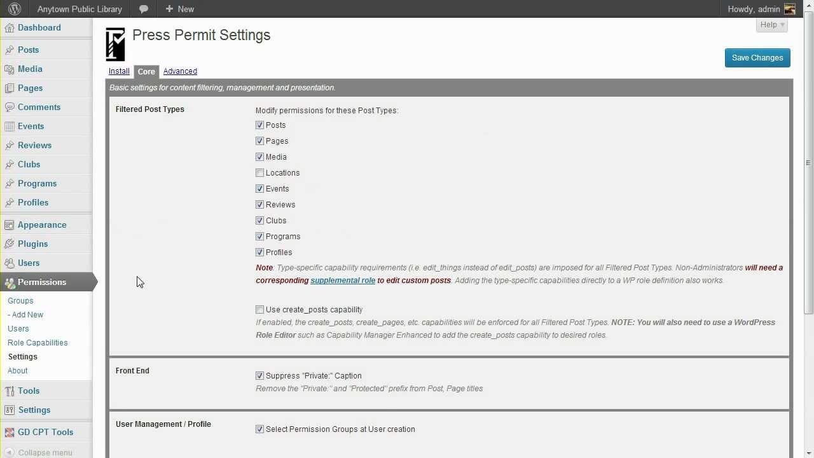Follow the supplemental role link
Image resolution: width=814 pixels, height=458 pixels.
343,281
